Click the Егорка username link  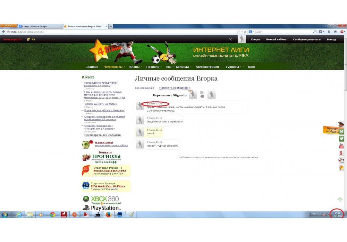click(256, 39)
